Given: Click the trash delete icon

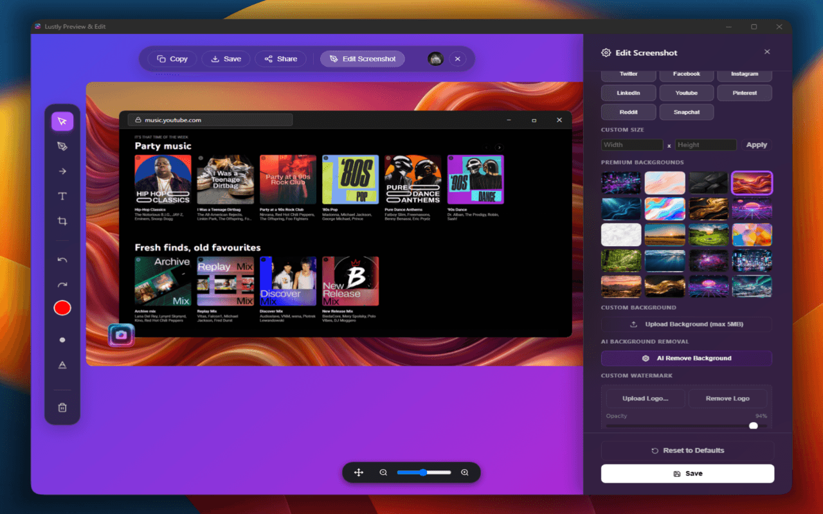Looking at the screenshot, I should [62, 407].
